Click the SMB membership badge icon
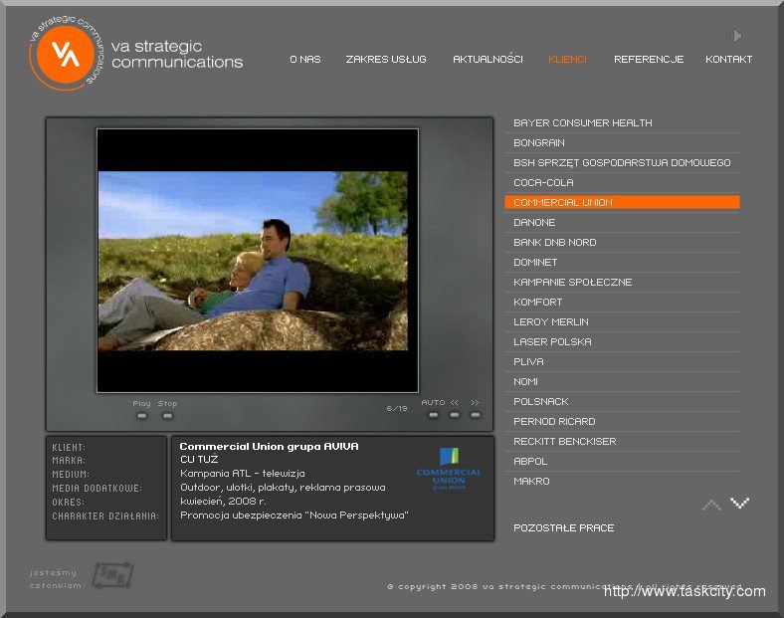This screenshot has height=618, width=784. point(112,575)
